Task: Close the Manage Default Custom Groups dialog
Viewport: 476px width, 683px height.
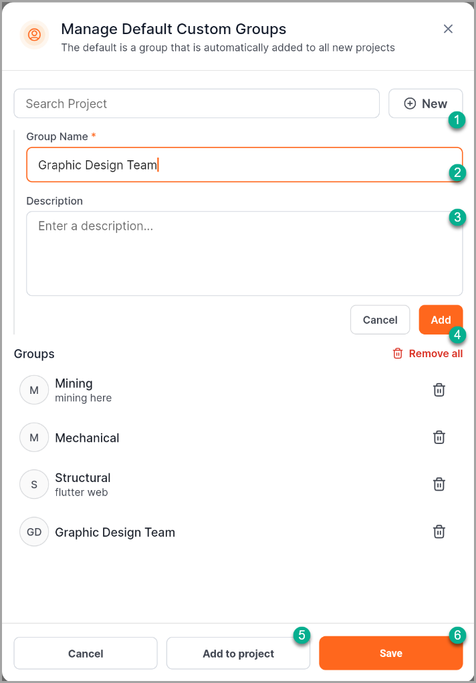Action: [x=448, y=29]
